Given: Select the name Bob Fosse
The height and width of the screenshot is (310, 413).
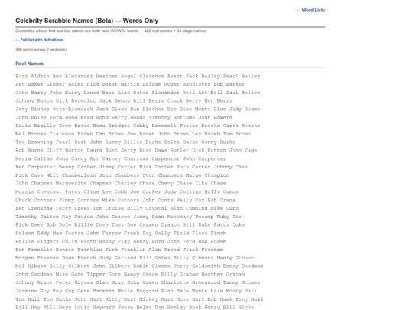Looking at the screenshot, I should click(x=212, y=241).
